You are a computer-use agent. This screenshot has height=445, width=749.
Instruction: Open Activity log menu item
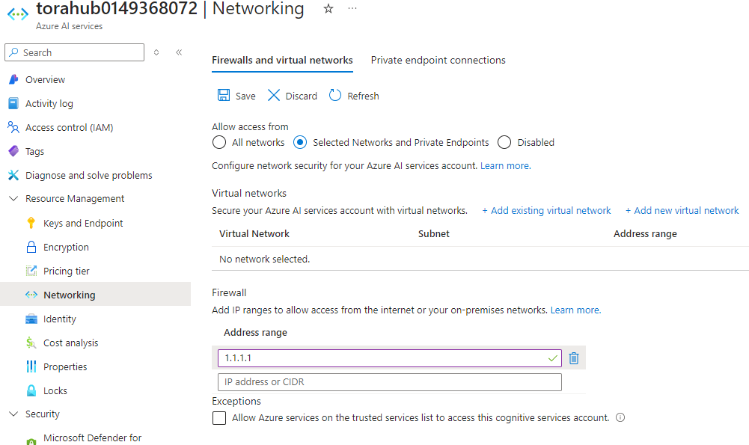49,104
